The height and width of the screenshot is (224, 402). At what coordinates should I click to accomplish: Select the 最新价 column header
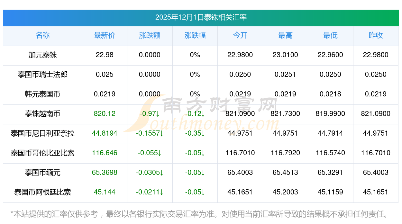(x=105, y=35)
